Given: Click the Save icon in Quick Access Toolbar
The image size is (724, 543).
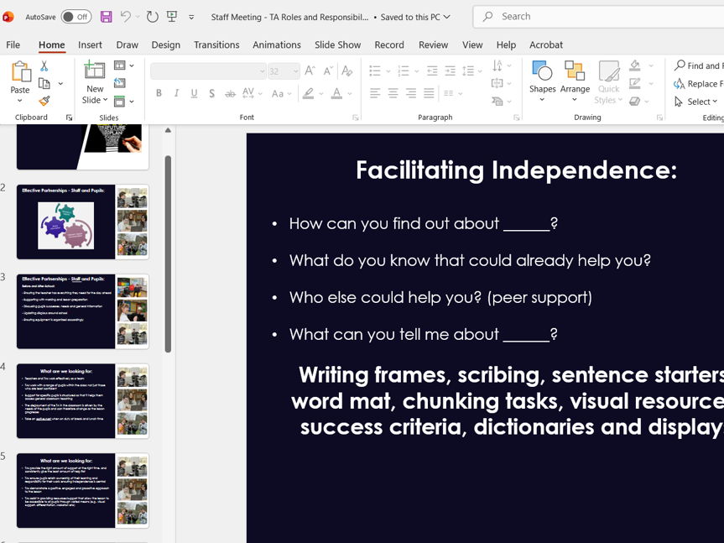Looking at the screenshot, I should [x=104, y=16].
